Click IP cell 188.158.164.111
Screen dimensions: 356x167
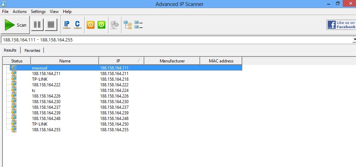point(114,68)
